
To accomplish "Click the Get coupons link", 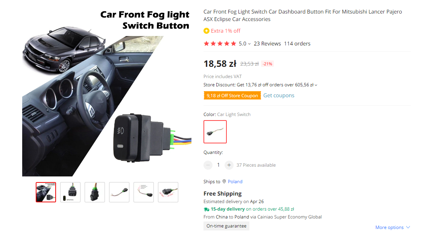I will tap(279, 95).
